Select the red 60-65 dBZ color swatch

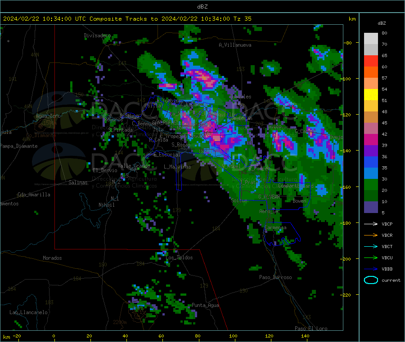tap(371, 61)
